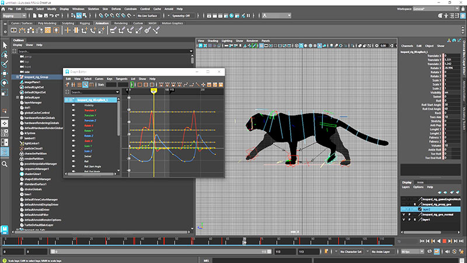Toggle audio speaker icon in range bar
The image size is (467, 263).
pos(447,252)
